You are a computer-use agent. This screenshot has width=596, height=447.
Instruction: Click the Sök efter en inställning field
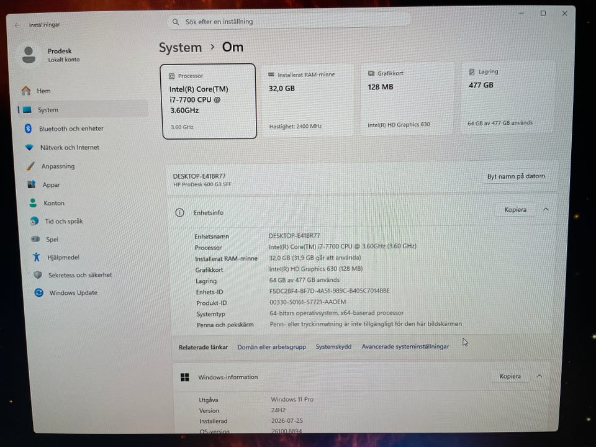[289, 22]
